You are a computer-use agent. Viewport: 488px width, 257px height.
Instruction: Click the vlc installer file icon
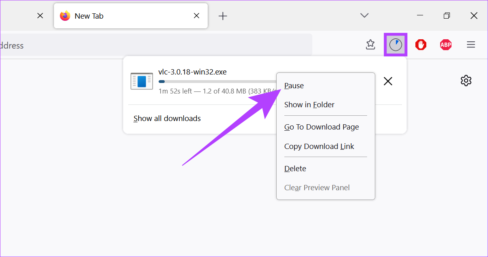coord(142,81)
